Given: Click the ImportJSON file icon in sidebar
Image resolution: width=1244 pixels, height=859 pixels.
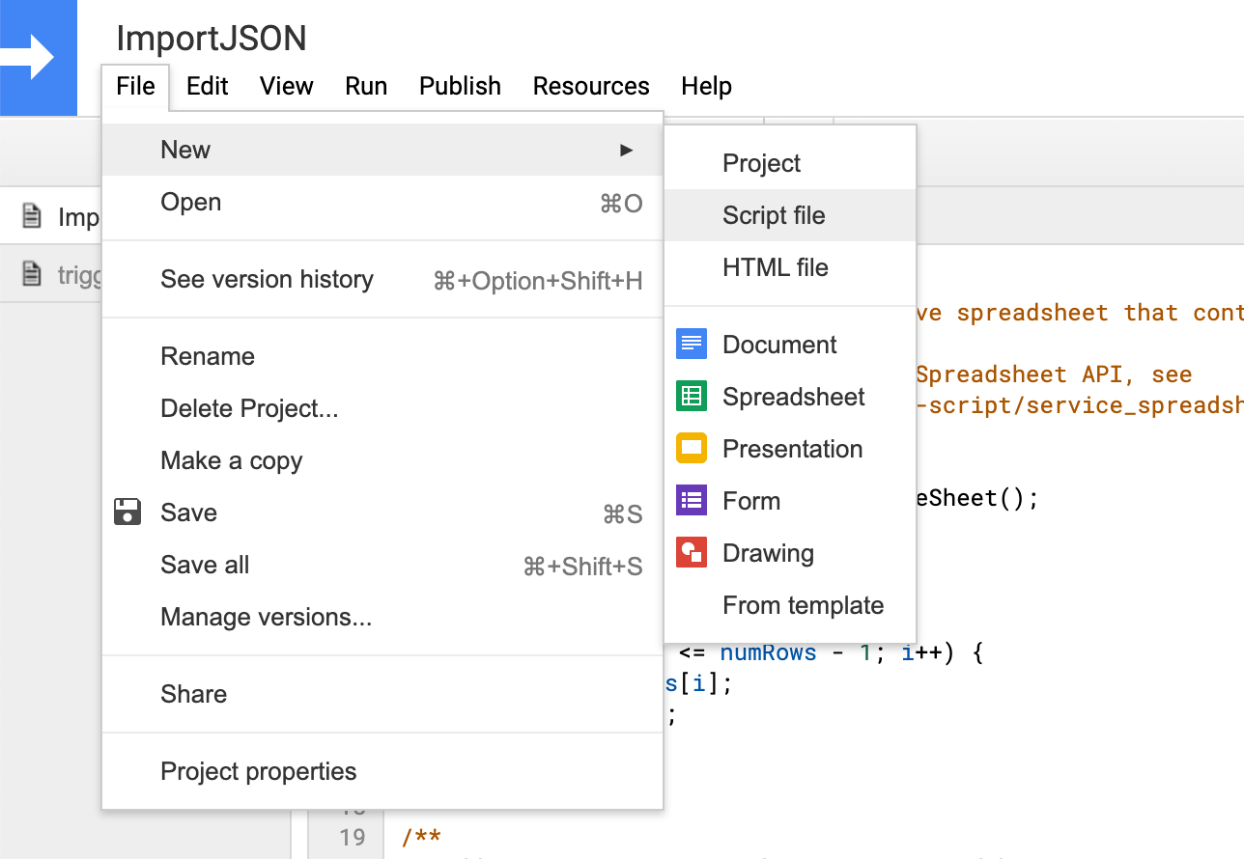Looking at the screenshot, I should [x=32, y=216].
